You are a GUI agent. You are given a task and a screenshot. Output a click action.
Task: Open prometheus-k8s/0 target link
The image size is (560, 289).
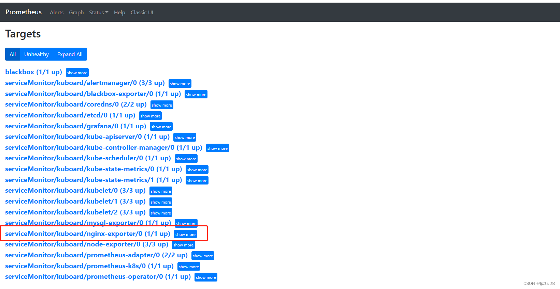[x=89, y=266]
